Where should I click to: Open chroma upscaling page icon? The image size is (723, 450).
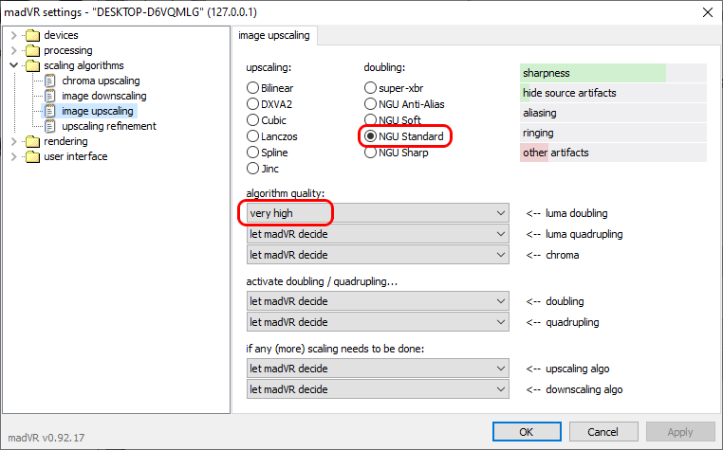tap(51, 81)
